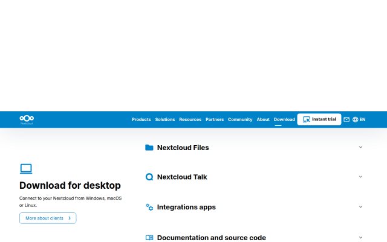This screenshot has width=387, height=242.
Task: Open the Community menu
Action: click(x=240, y=120)
